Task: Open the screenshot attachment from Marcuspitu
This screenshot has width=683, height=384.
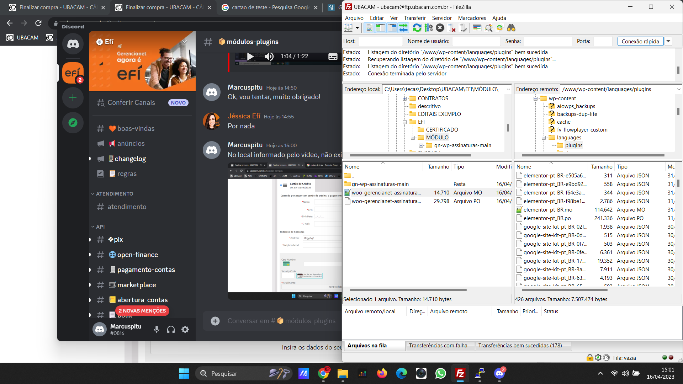Action: tap(285, 231)
